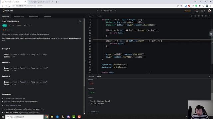Image resolution: width=213 pixels, height=119 pixels.
Task: Click the like thumbs-up icon
Action: coord(10,26)
